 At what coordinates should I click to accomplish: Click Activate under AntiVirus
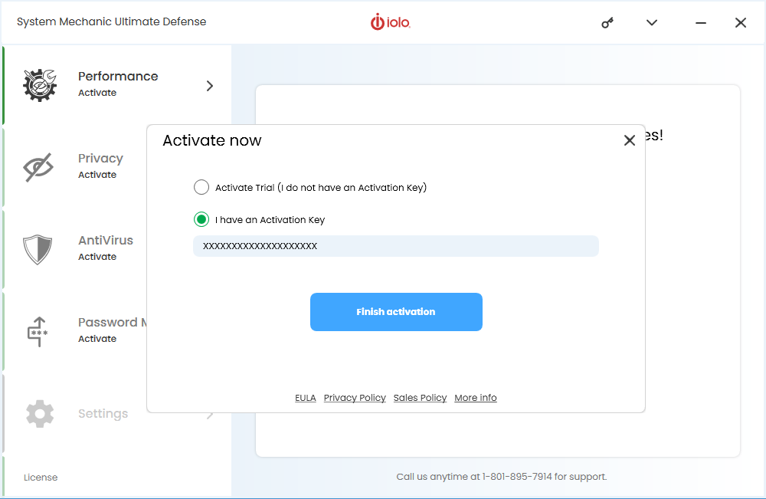(x=97, y=257)
